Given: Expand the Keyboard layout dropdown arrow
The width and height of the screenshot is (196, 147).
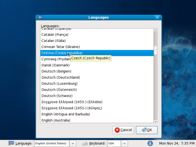Looking at the screenshot, I should pos(124,143).
